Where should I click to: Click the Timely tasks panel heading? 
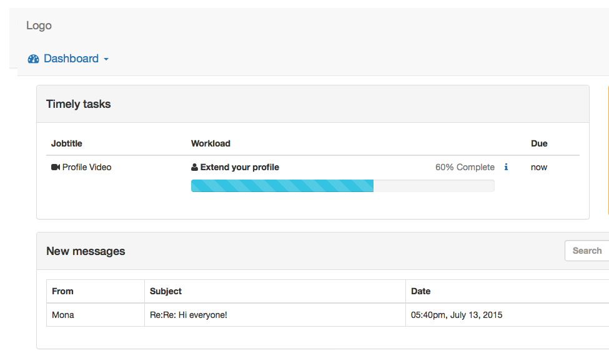pyautogui.click(x=79, y=104)
